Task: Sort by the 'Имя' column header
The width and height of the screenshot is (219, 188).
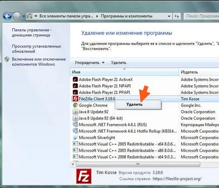Action: [124, 72]
